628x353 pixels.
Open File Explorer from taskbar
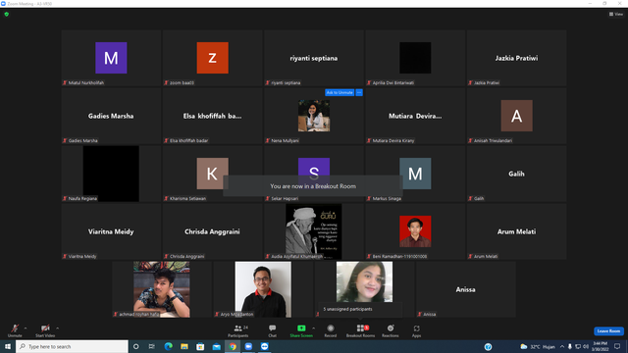coord(184,346)
